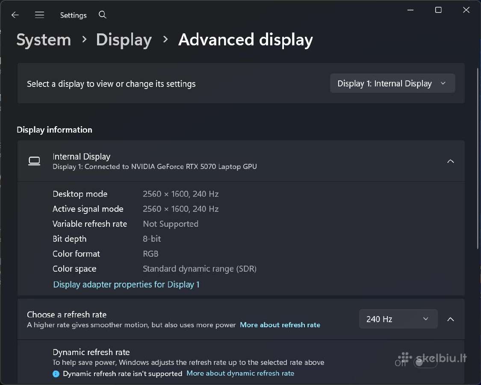
Task: Navigate to Display breadcrumb
Action: 124,40
